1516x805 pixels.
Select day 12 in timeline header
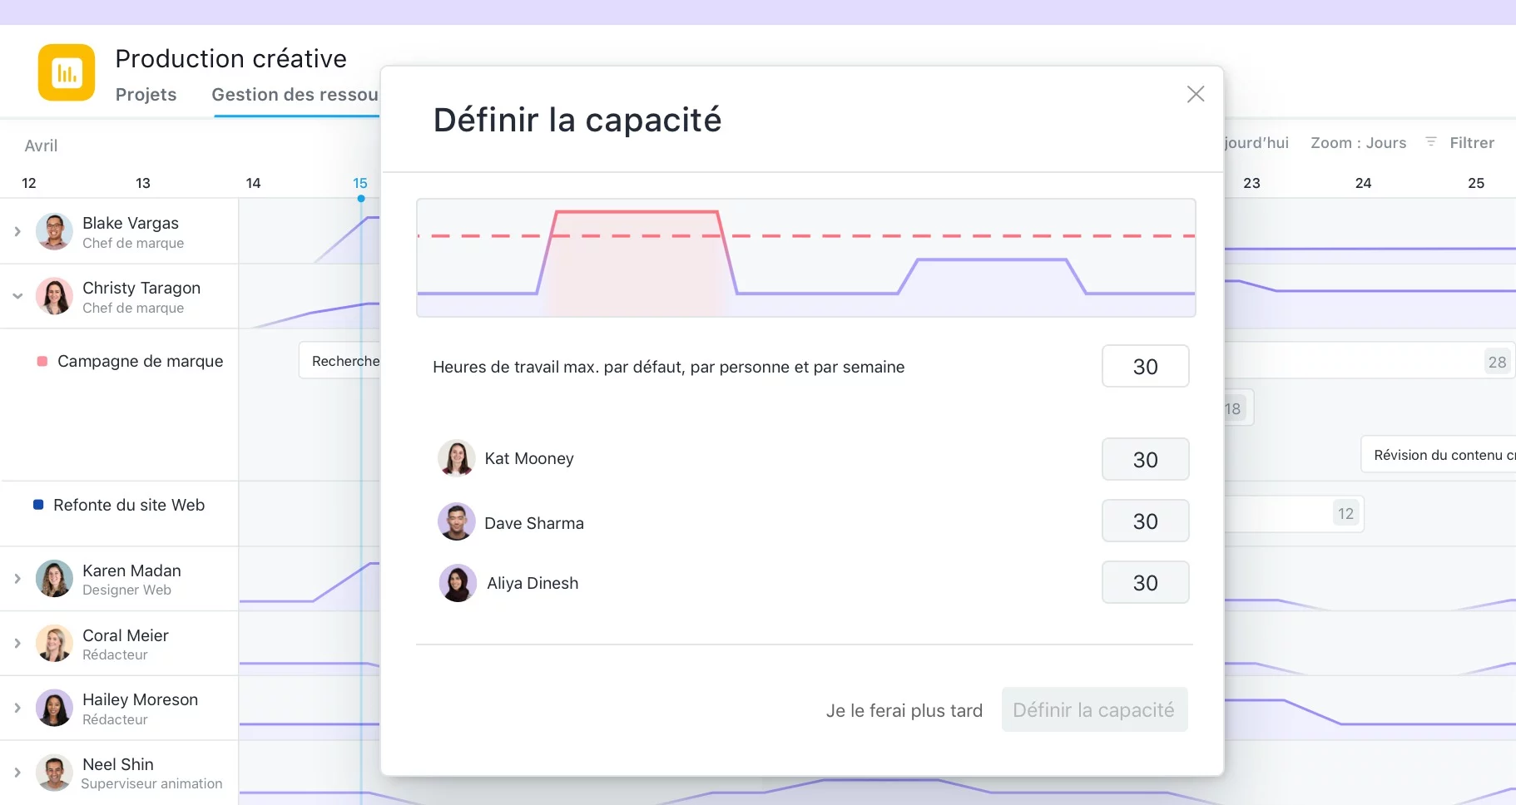coord(29,183)
